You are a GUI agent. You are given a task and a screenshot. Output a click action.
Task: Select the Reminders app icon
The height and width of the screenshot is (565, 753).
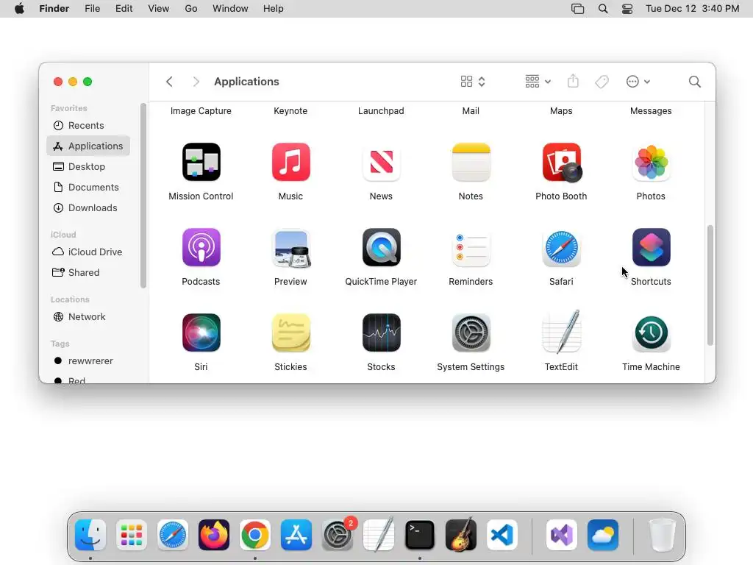(x=471, y=249)
